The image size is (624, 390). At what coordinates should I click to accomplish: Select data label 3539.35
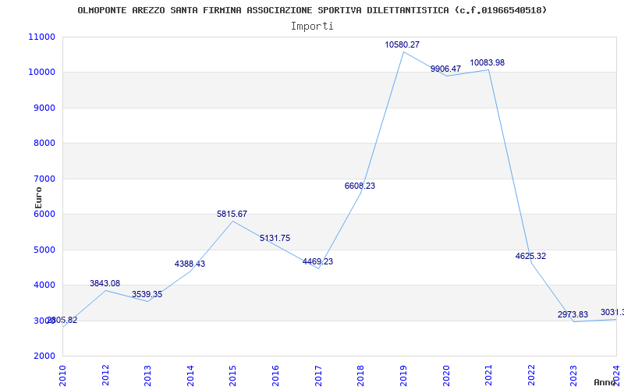pyautogui.click(x=147, y=295)
